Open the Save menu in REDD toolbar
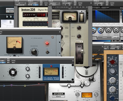 point(83,7)
